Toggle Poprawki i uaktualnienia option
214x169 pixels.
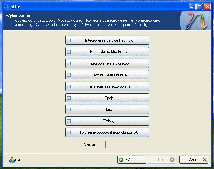click(107, 52)
